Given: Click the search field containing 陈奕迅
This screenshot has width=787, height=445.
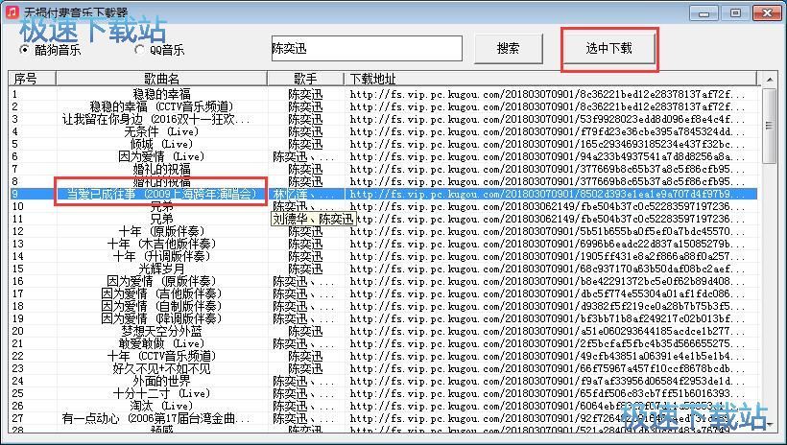Looking at the screenshot, I should click(367, 48).
